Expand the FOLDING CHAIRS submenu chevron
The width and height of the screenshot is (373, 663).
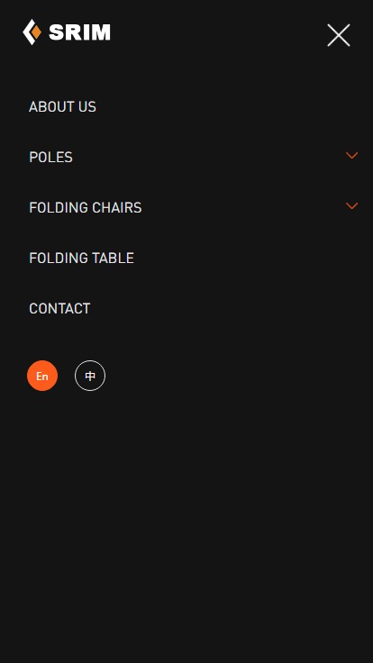(352, 206)
